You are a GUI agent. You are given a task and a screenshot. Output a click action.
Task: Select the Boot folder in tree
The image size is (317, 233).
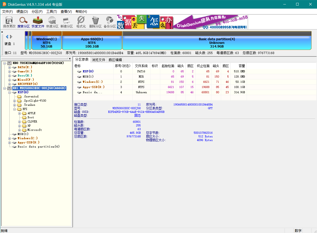tap(31, 117)
